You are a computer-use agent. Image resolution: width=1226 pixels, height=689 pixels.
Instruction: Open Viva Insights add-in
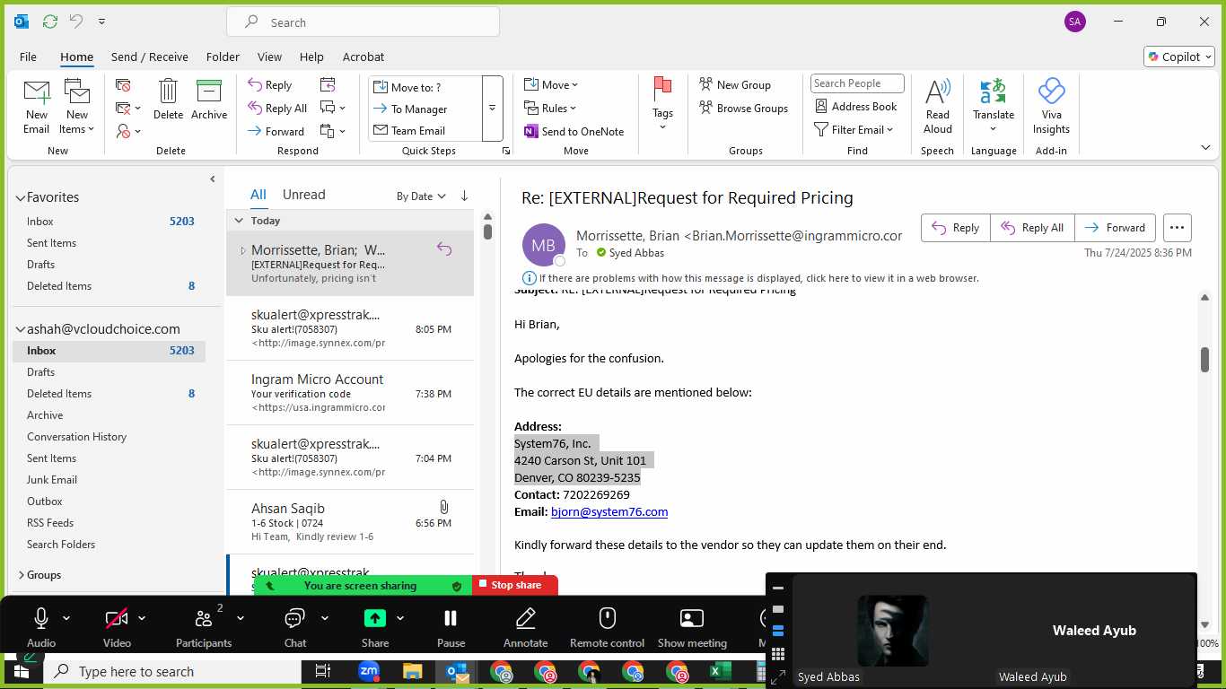point(1051,106)
